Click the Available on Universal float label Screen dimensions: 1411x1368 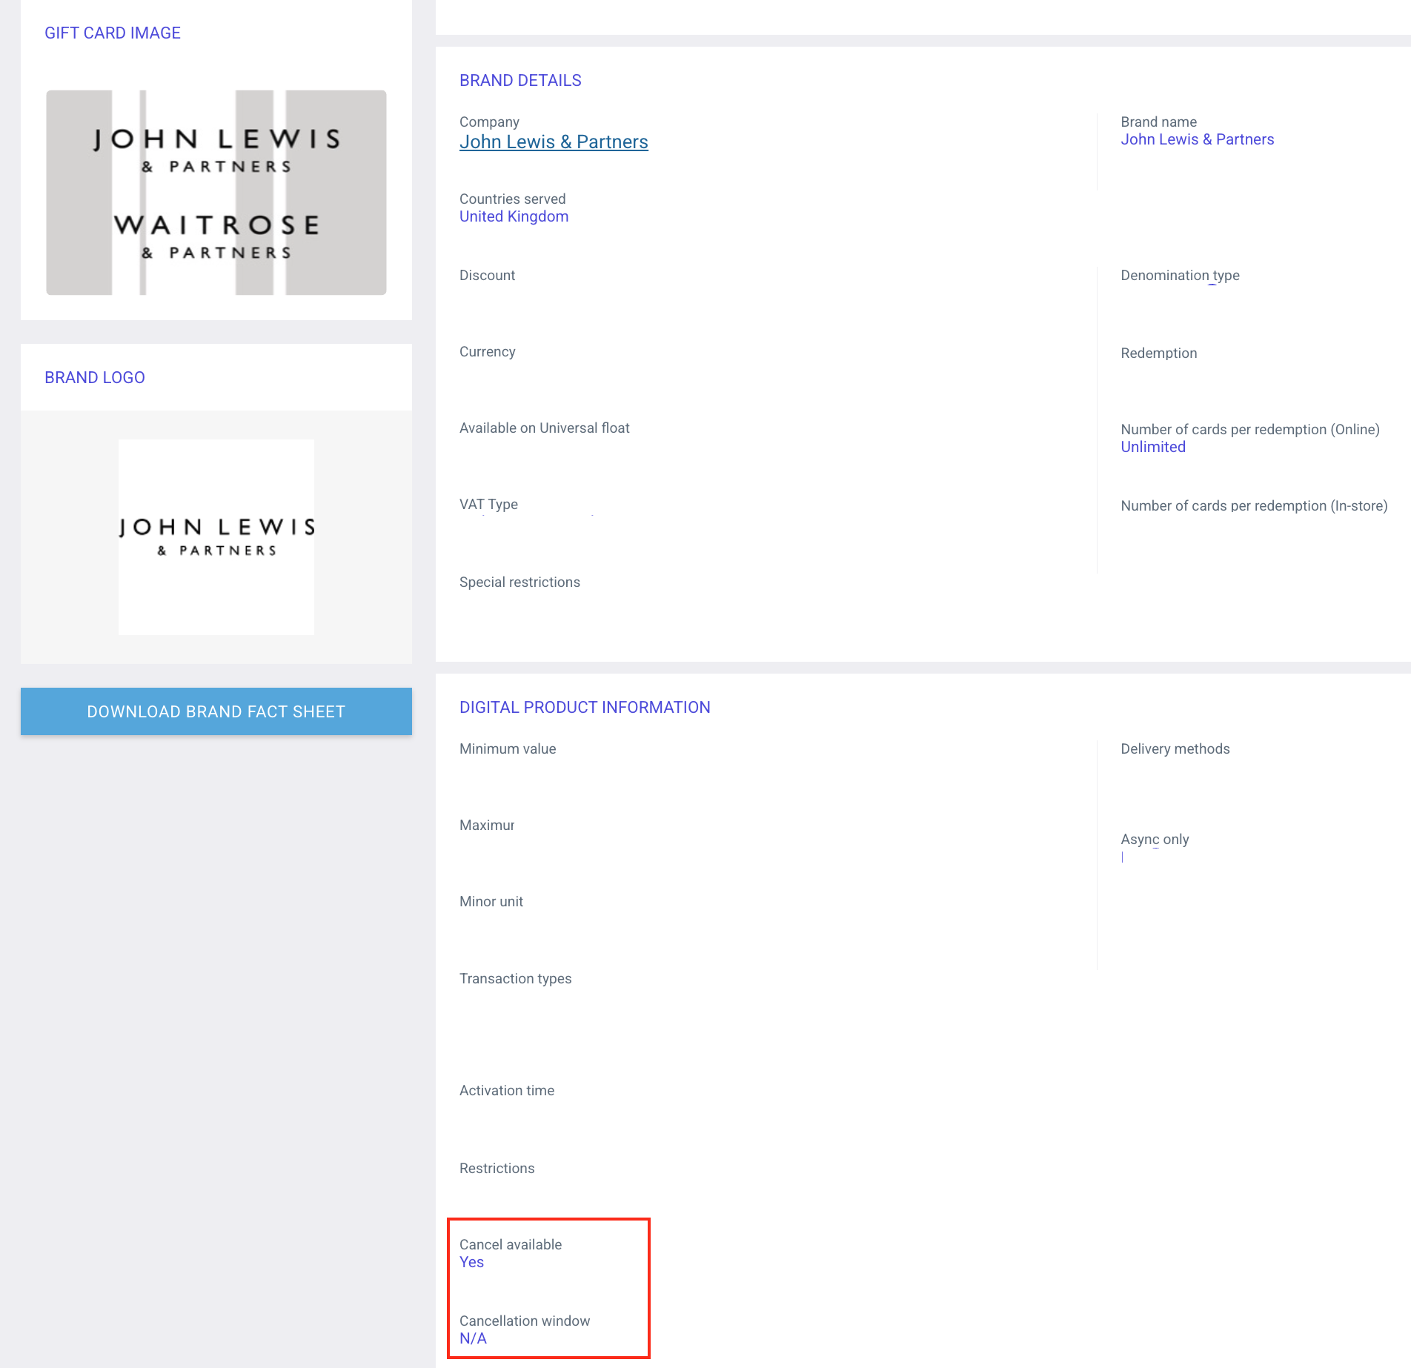[545, 428]
